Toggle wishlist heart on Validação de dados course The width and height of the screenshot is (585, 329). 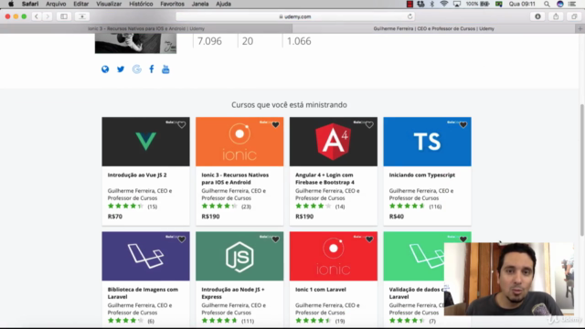pyautogui.click(x=463, y=239)
